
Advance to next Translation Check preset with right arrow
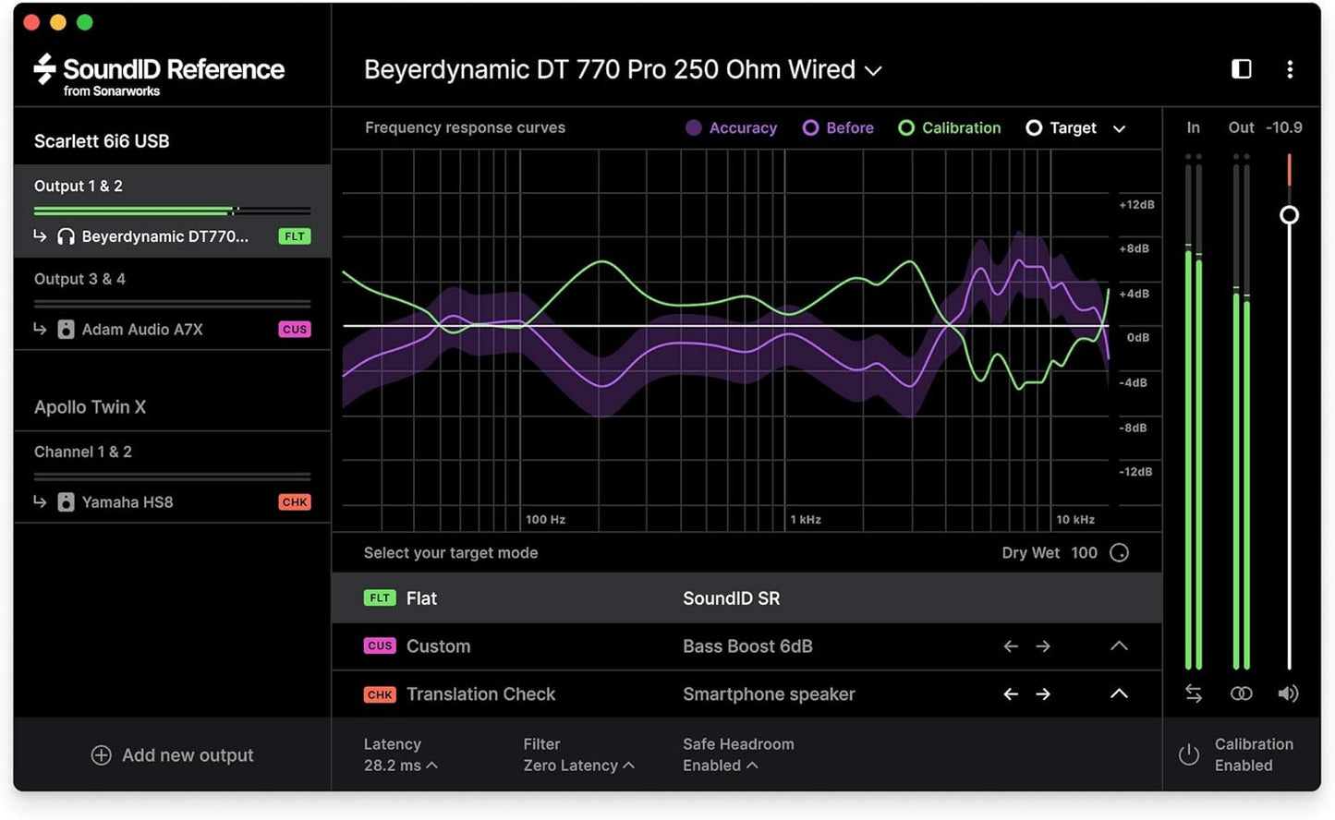[1043, 693]
